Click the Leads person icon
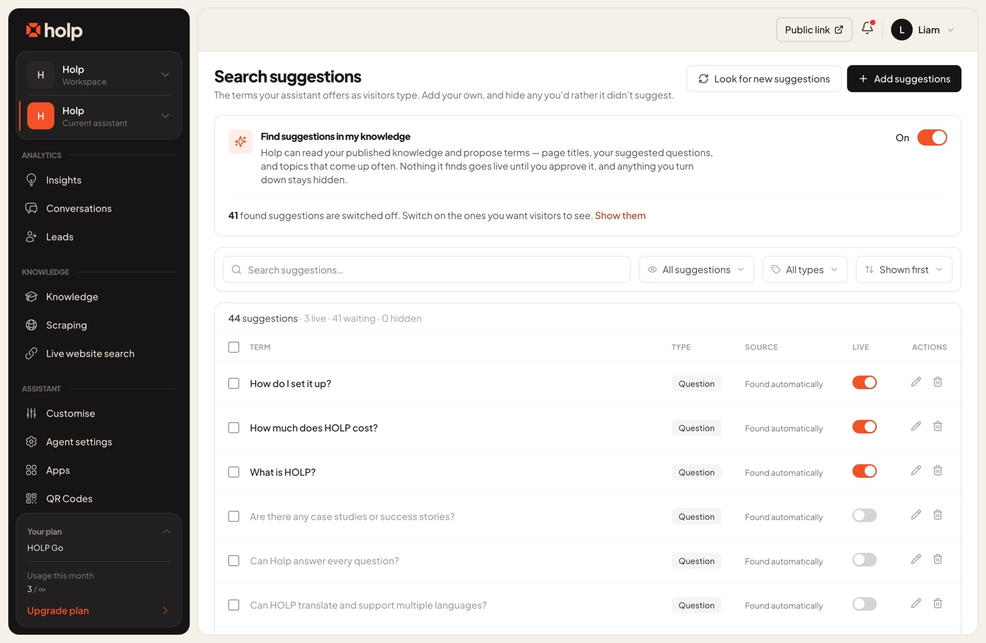The width and height of the screenshot is (986, 643). coord(31,237)
